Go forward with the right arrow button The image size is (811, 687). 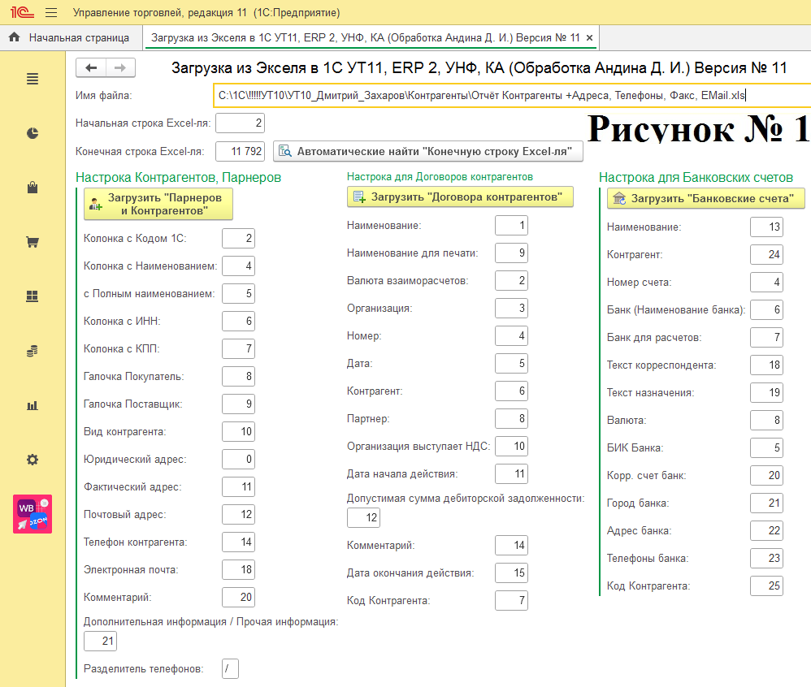[120, 67]
